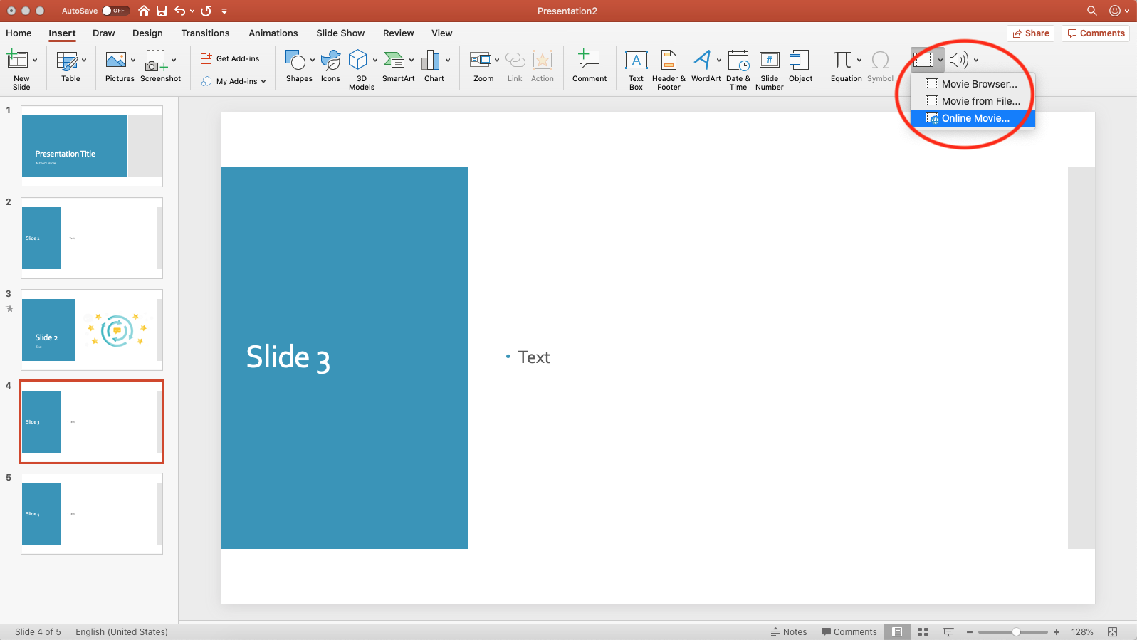Click the Redo icon
Screen dimensions: 1137x640
pyautogui.click(x=206, y=11)
